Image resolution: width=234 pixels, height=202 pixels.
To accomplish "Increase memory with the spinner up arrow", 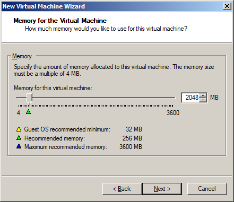I will (203, 95).
